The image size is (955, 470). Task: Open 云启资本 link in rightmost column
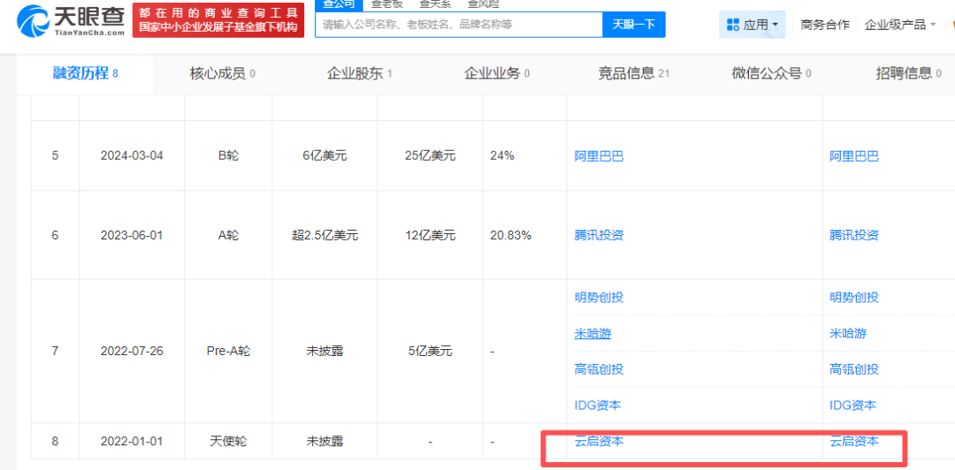[854, 442]
